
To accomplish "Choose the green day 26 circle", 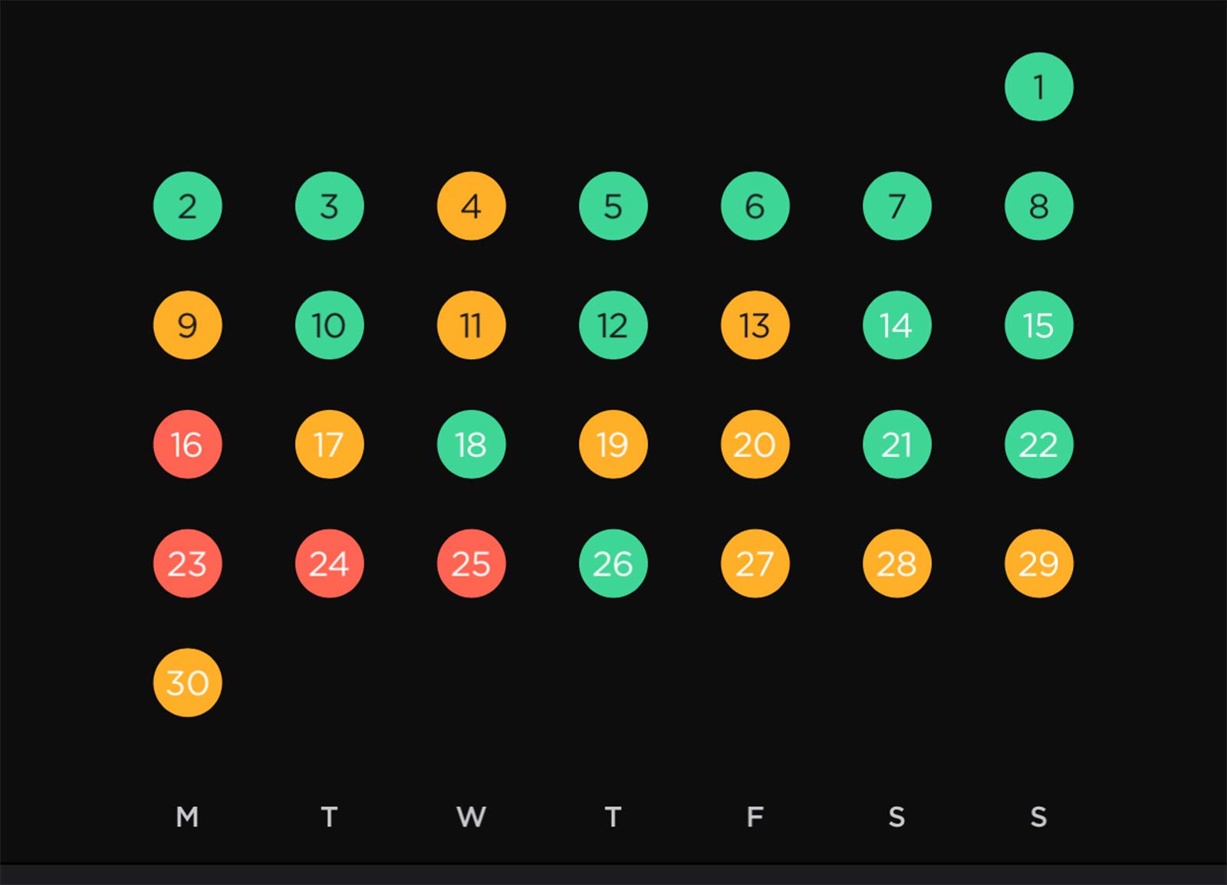I will pyautogui.click(x=613, y=564).
